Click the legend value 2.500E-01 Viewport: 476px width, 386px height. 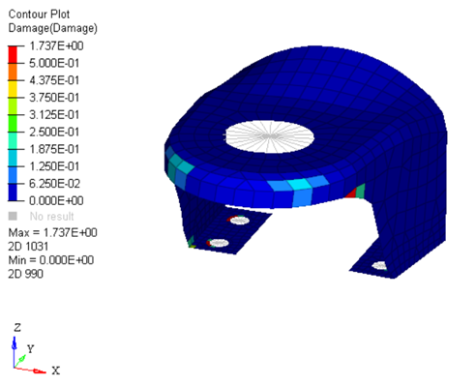point(54,132)
